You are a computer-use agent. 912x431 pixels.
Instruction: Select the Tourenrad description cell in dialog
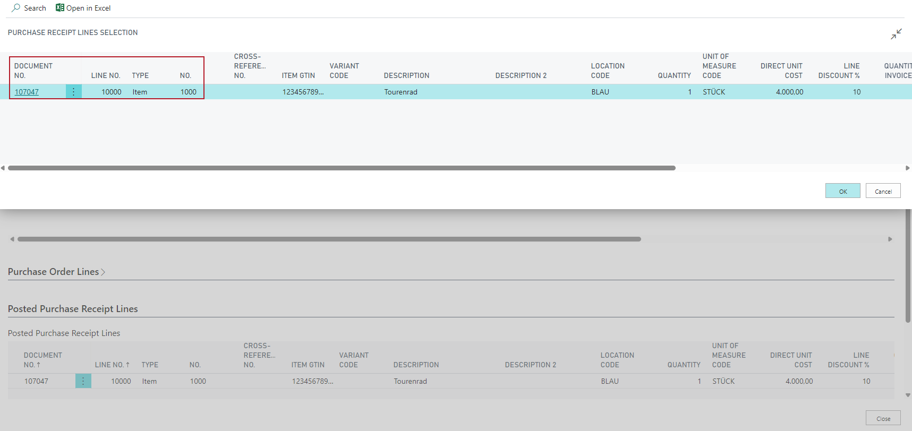tap(401, 92)
